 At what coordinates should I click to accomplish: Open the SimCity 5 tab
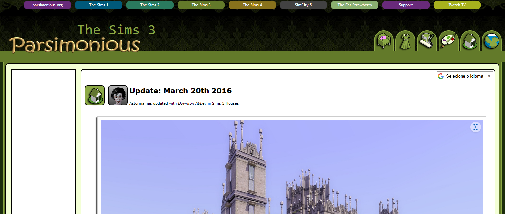pyautogui.click(x=303, y=5)
